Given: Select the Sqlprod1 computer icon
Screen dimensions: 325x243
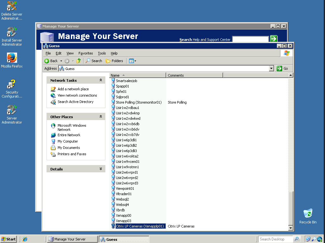Looking at the screenshot, I should [x=113, y=97].
